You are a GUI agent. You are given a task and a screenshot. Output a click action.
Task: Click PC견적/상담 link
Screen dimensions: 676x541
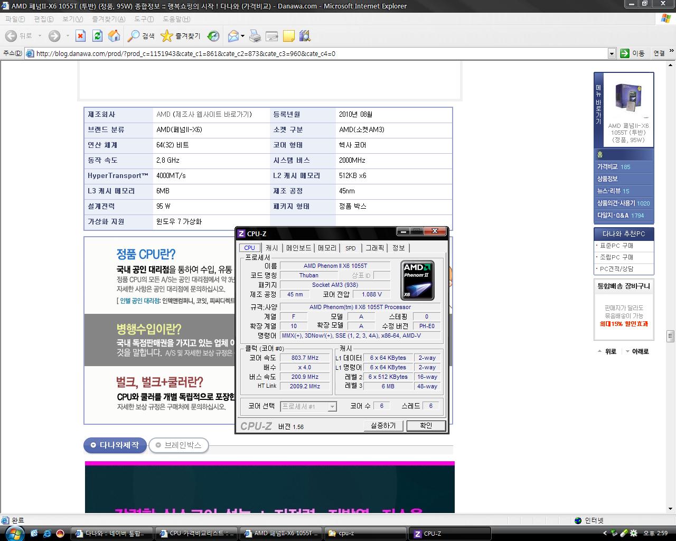point(617,269)
